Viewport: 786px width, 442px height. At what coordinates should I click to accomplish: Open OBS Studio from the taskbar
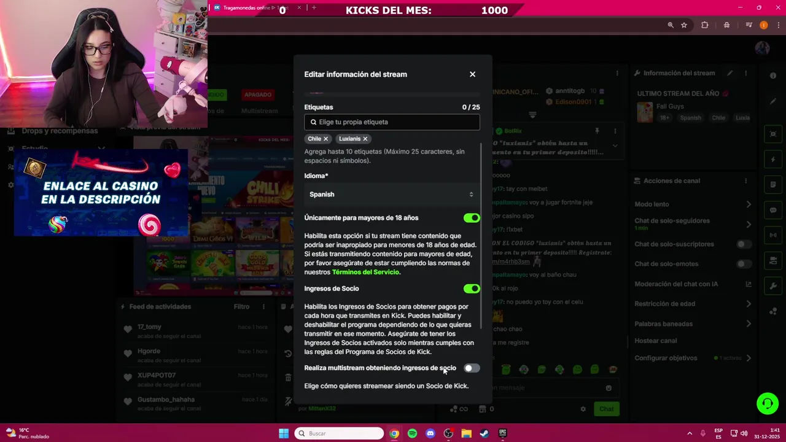click(x=448, y=433)
